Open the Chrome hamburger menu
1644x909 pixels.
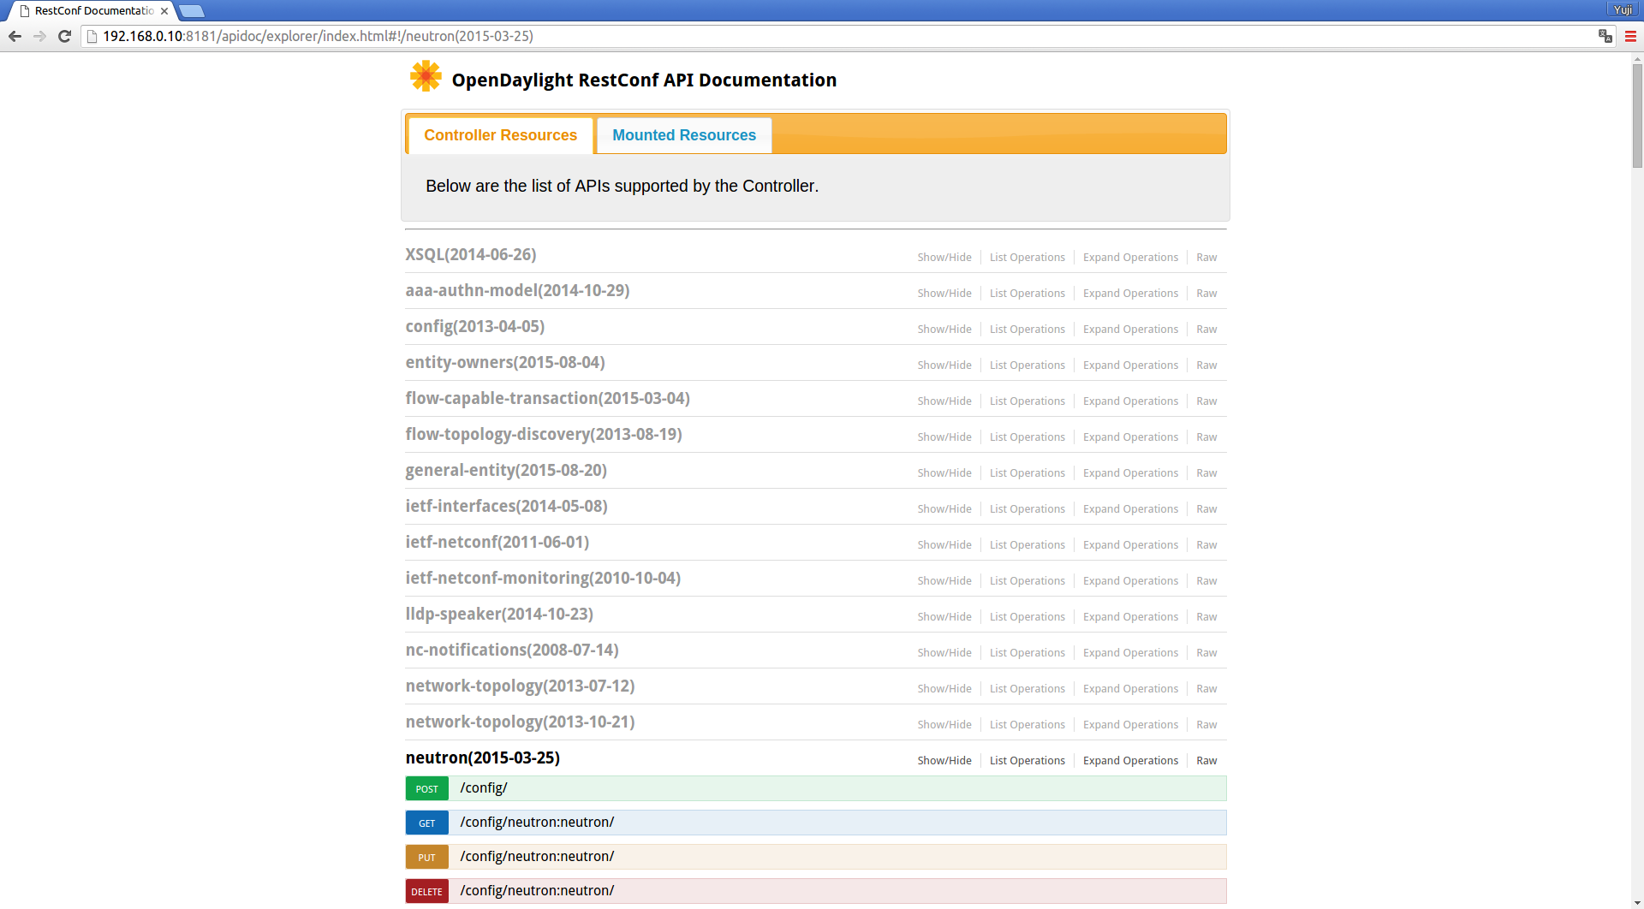1630,36
